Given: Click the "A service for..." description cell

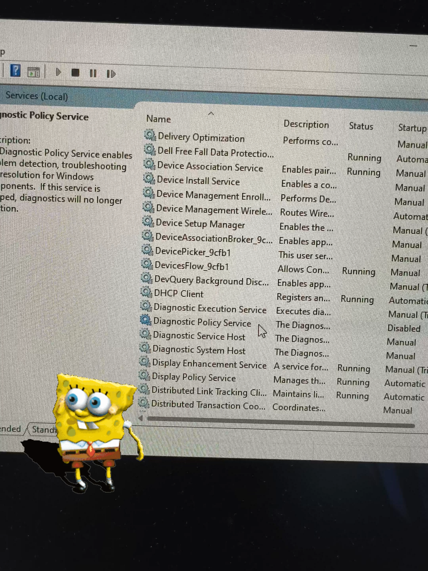Looking at the screenshot, I should tap(301, 367).
